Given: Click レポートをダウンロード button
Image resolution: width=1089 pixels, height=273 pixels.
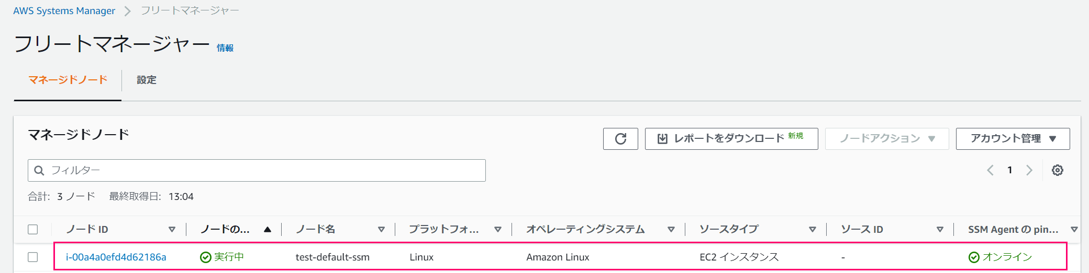Looking at the screenshot, I should (x=731, y=139).
